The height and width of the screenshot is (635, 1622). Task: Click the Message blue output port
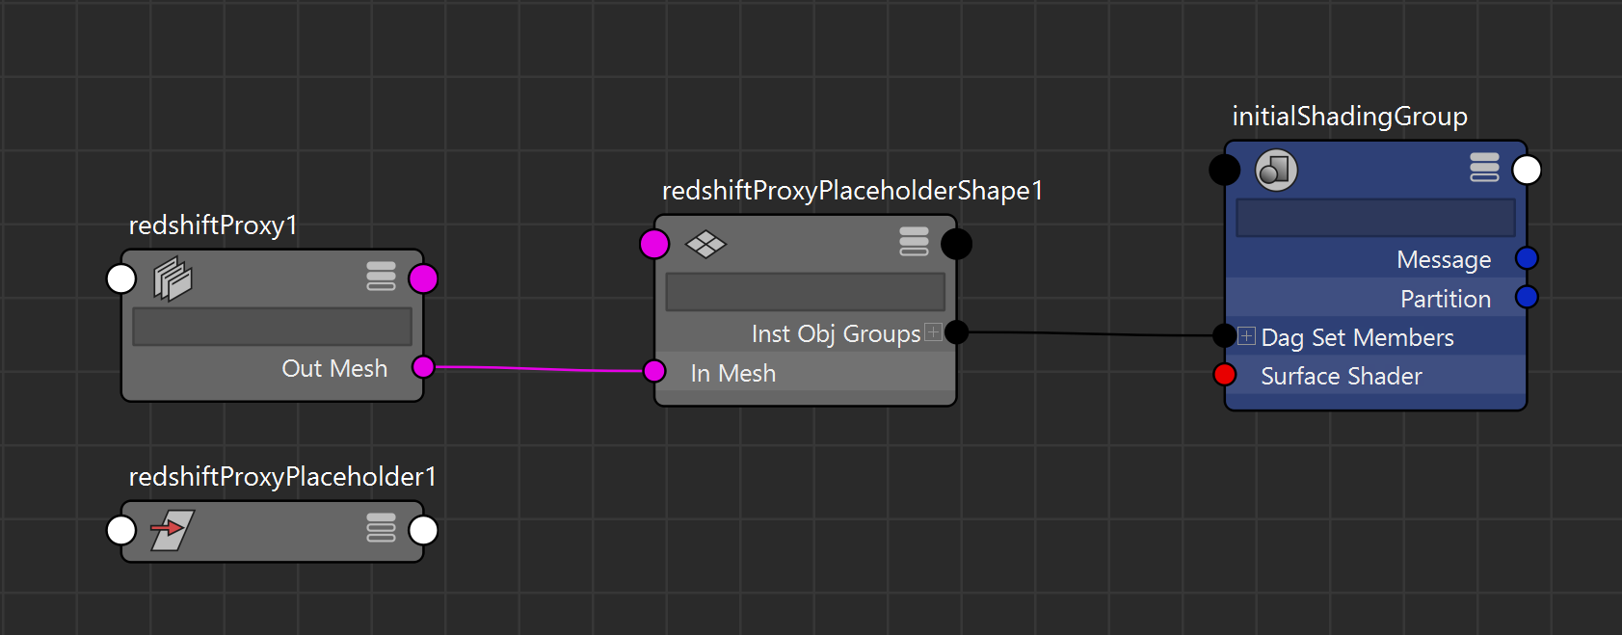[x=1527, y=258]
